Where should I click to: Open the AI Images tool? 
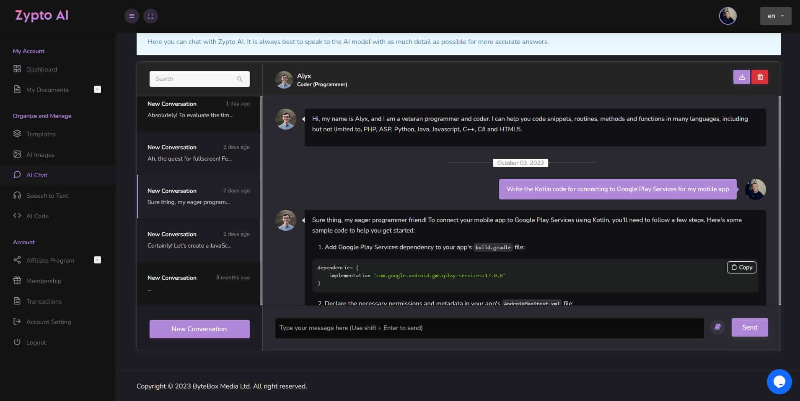click(40, 154)
